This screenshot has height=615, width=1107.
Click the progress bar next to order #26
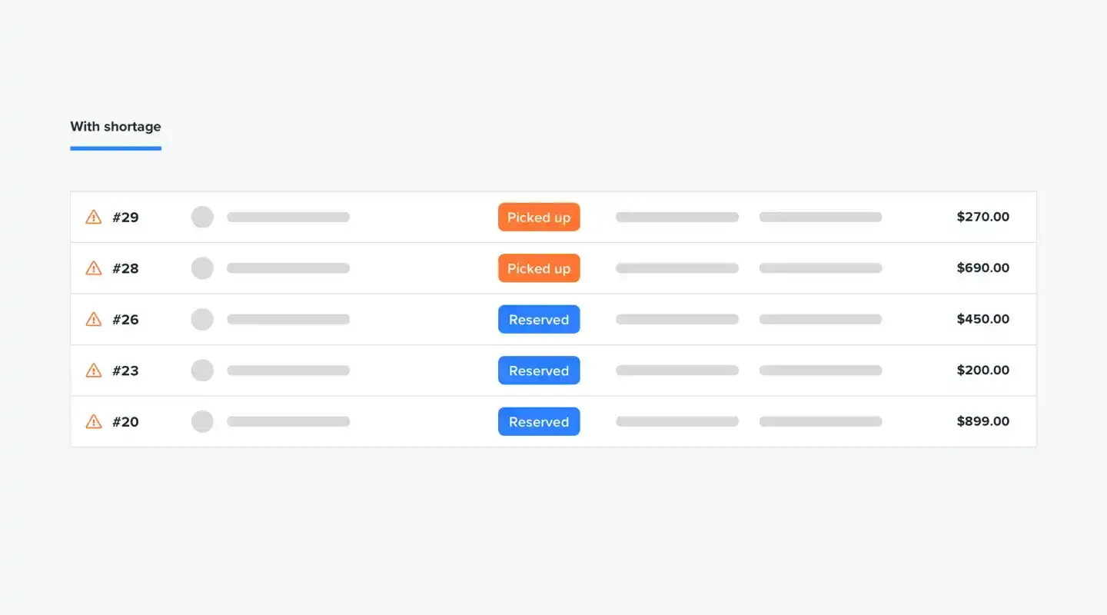pos(288,319)
